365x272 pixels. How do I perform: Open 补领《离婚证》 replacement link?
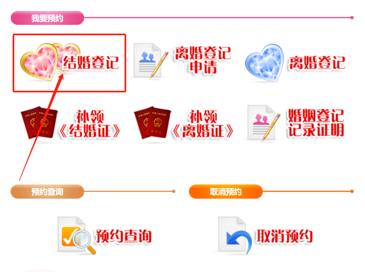click(203, 124)
